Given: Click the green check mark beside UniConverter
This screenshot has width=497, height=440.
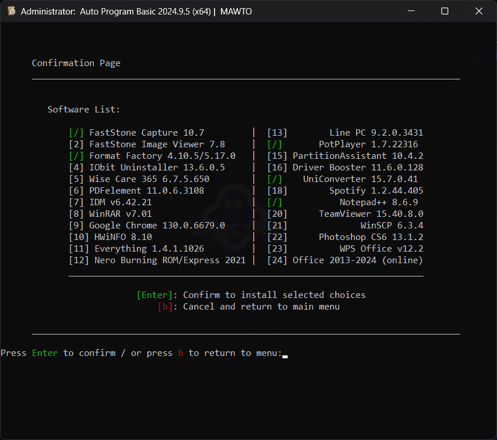Looking at the screenshot, I should (x=274, y=179).
